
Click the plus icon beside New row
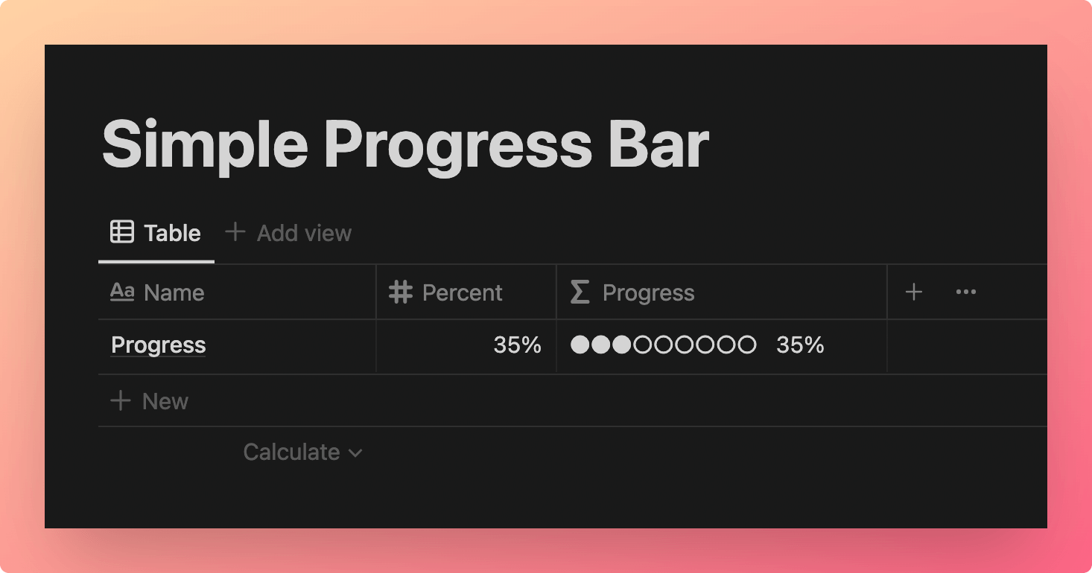pyautogui.click(x=120, y=401)
